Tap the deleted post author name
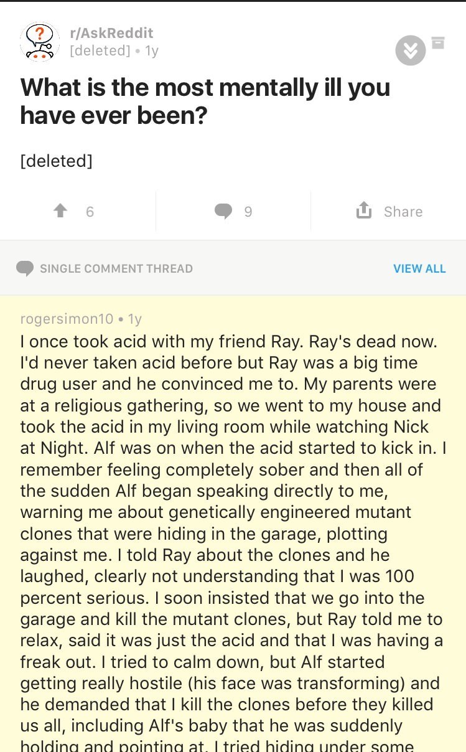Screen dimensions: 466x752 pos(100,50)
